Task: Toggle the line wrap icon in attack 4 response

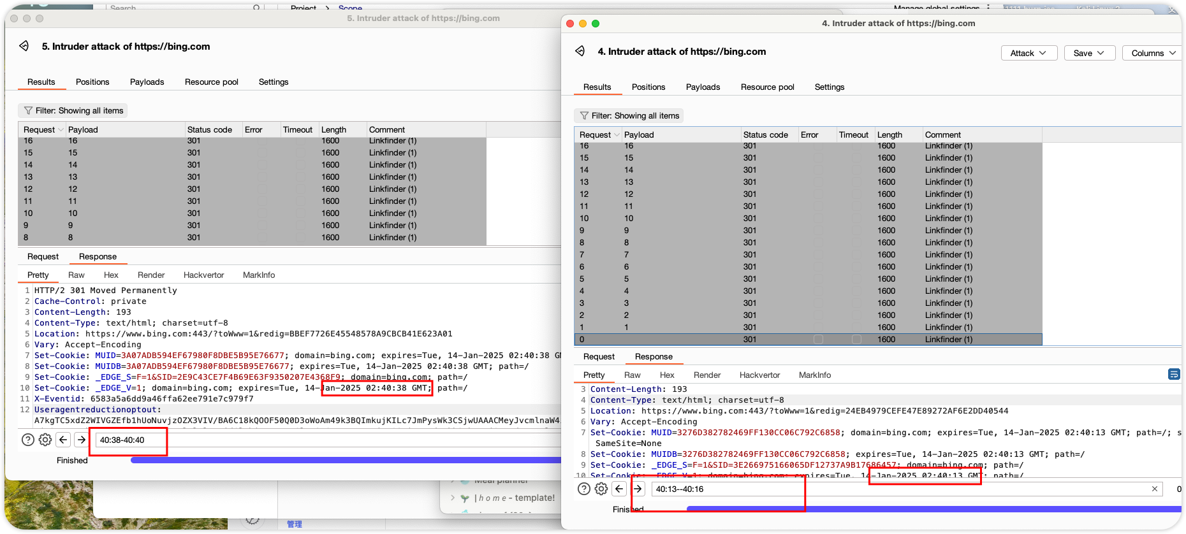Action: [1174, 374]
